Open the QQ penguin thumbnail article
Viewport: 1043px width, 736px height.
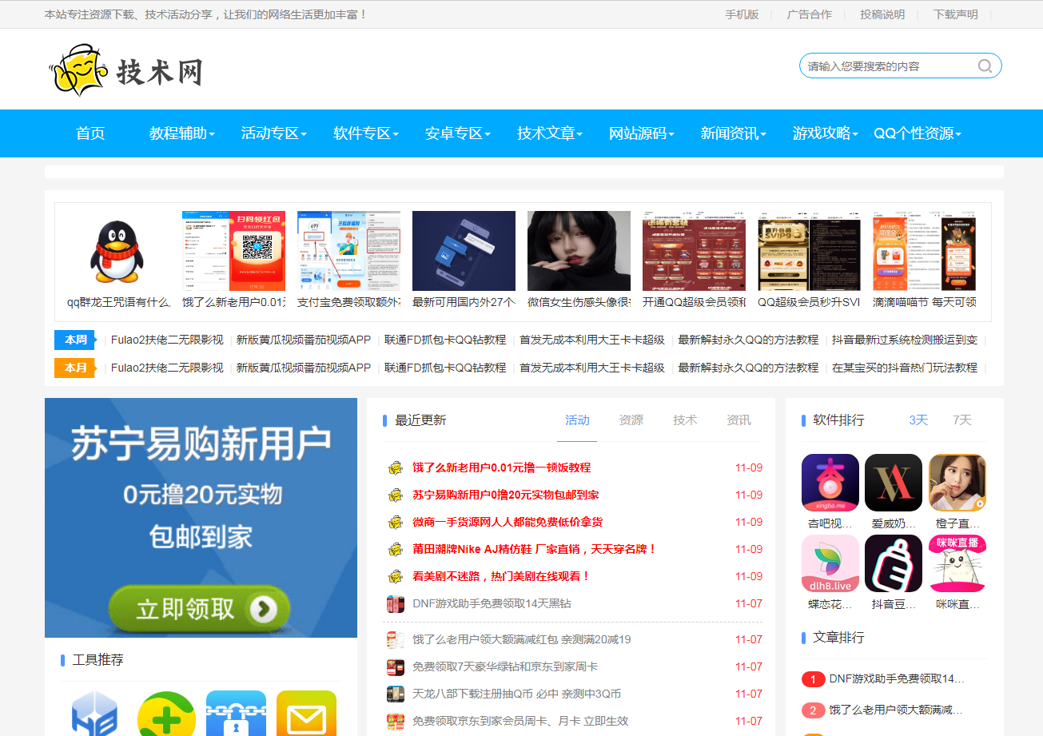(x=119, y=251)
